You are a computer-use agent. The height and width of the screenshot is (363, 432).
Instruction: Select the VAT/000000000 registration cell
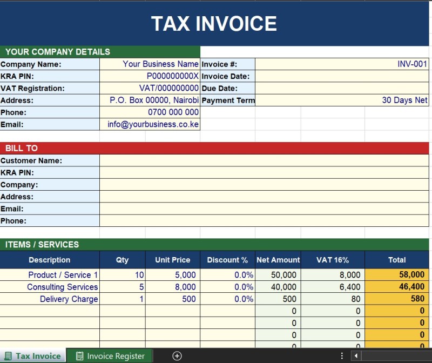pos(150,88)
